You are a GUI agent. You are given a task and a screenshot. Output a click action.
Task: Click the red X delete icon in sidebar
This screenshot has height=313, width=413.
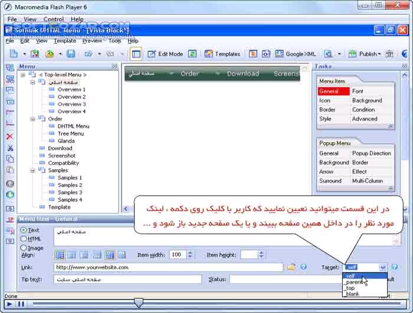coord(10,136)
